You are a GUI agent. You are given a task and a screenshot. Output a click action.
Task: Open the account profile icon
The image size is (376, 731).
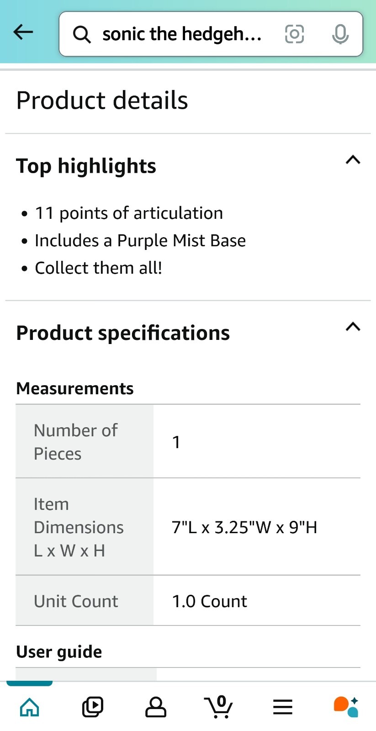[156, 707]
